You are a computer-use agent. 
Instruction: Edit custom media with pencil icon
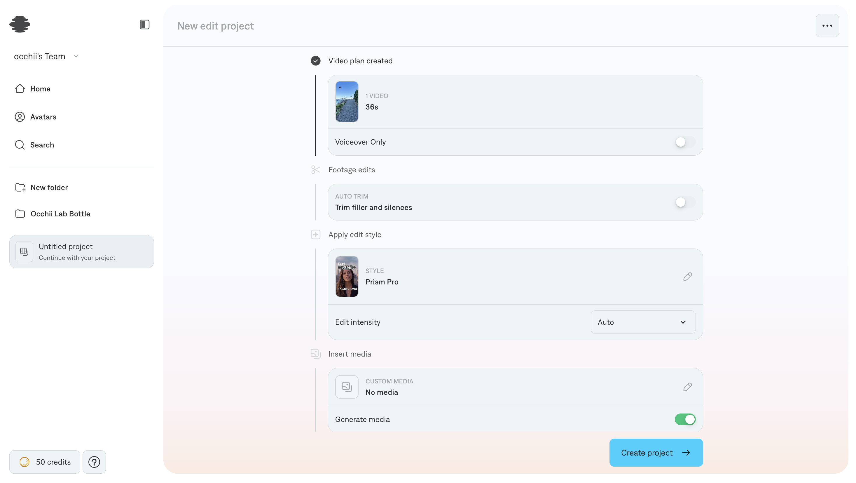[x=688, y=387]
